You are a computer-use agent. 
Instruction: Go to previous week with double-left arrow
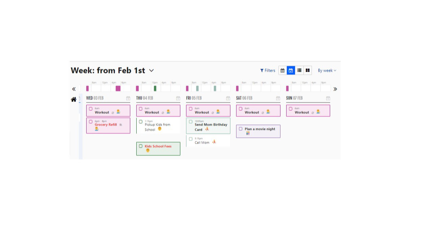(x=74, y=89)
